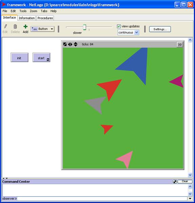The height and width of the screenshot is (203, 195).
Task: Open the Tools menu
Action: coord(23,11)
